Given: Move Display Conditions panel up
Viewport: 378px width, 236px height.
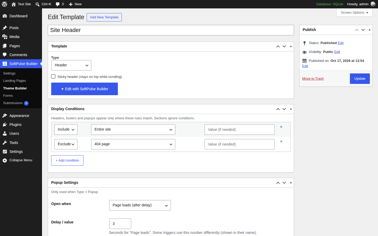Looking at the screenshot, I should 278,109.
